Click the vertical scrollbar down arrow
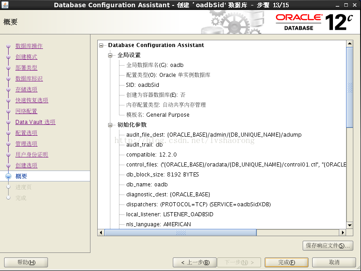 350,225
